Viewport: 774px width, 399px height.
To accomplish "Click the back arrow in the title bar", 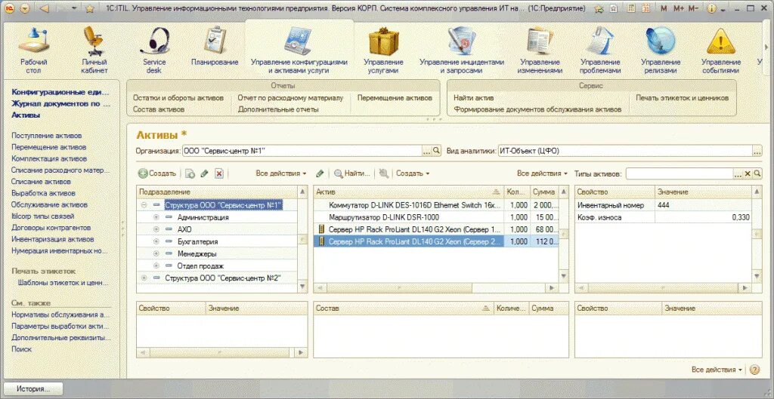I will [44, 8].
